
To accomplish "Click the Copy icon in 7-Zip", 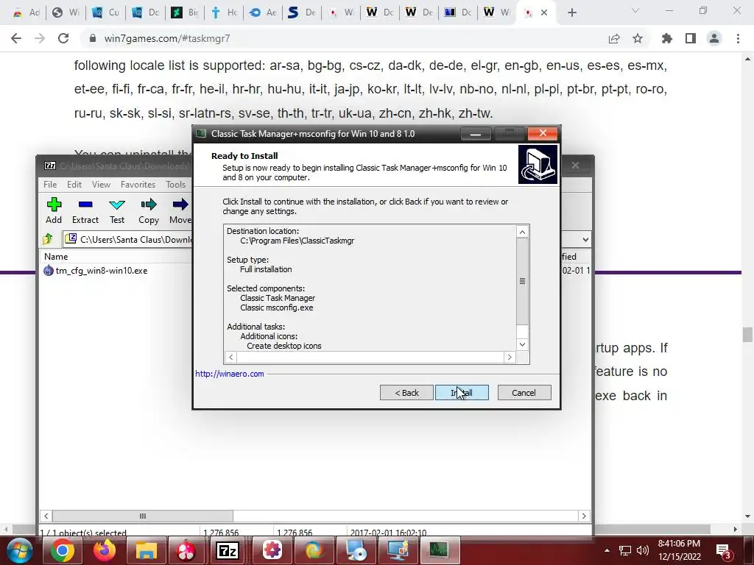I will (x=149, y=210).
